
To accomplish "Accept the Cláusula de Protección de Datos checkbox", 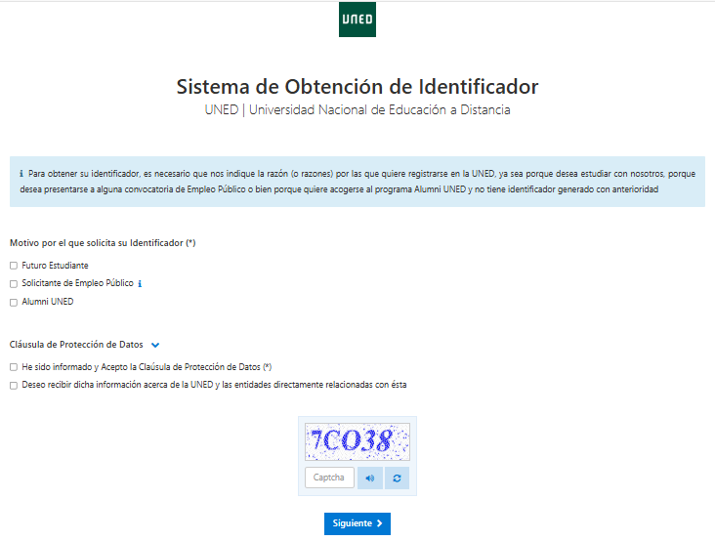I will click(x=14, y=367).
